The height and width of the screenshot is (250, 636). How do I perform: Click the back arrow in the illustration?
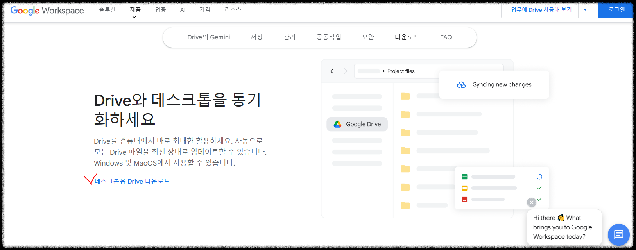[333, 71]
